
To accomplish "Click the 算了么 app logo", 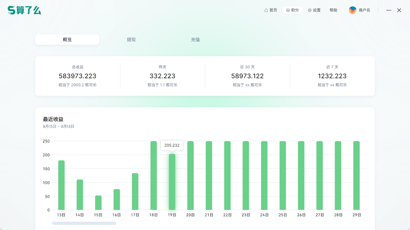I will [x=24, y=10].
